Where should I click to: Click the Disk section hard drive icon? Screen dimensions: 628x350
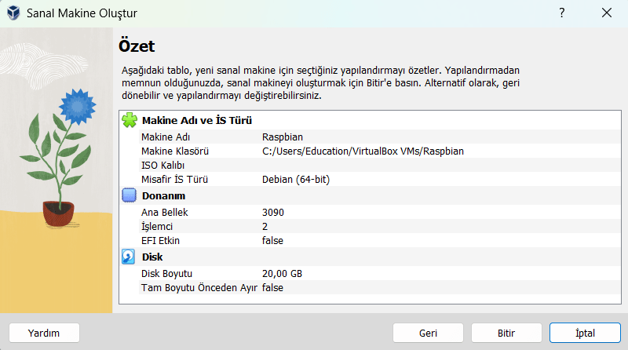tap(130, 257)
